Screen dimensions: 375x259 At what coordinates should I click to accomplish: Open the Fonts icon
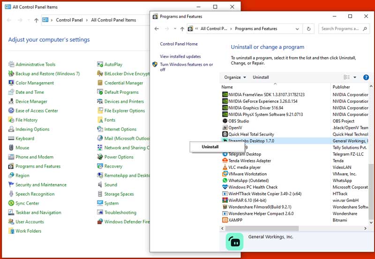(100, 120)
